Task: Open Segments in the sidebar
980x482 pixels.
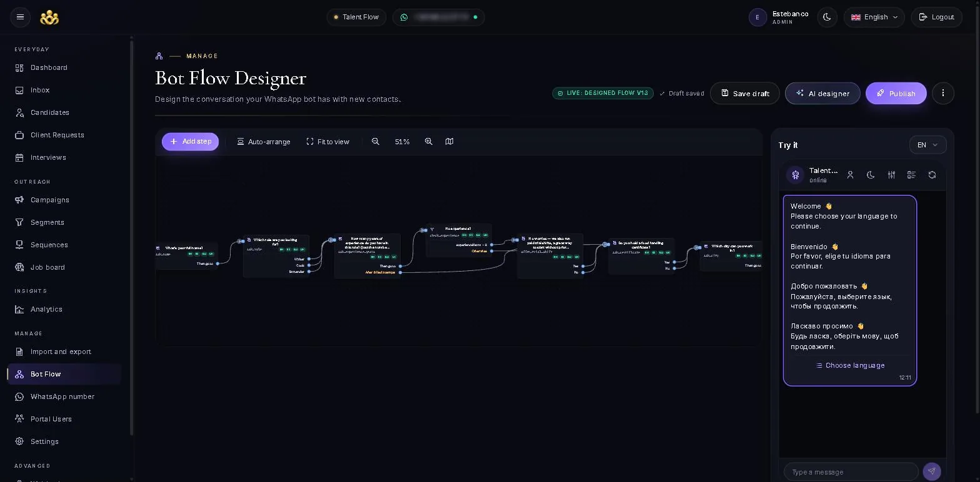Action: [64, 222]
